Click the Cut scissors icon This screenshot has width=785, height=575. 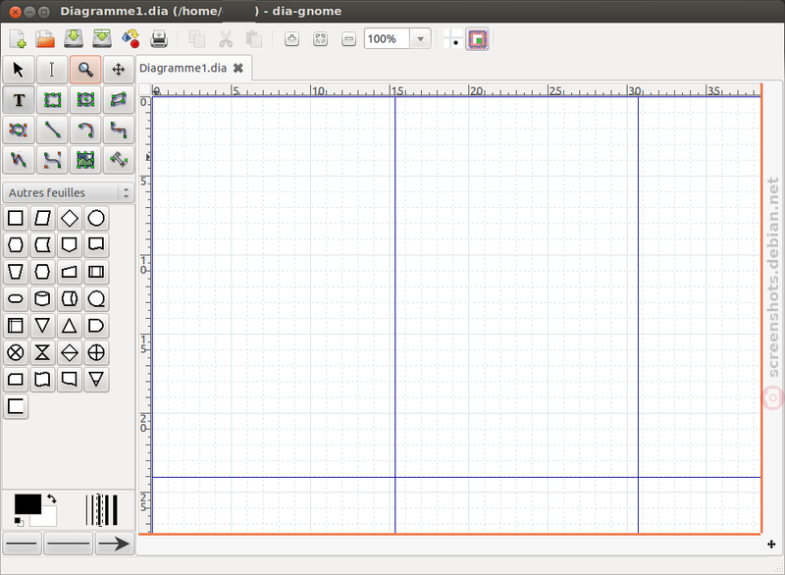pyautogui.click(x=226, y=39)
